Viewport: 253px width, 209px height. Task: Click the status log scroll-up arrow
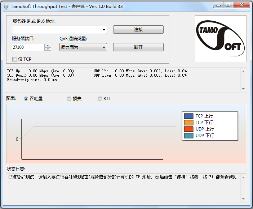point(243,178)
